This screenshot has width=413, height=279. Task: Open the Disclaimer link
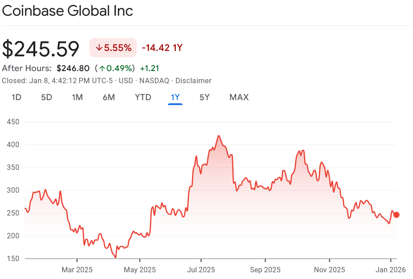[193, 80]
